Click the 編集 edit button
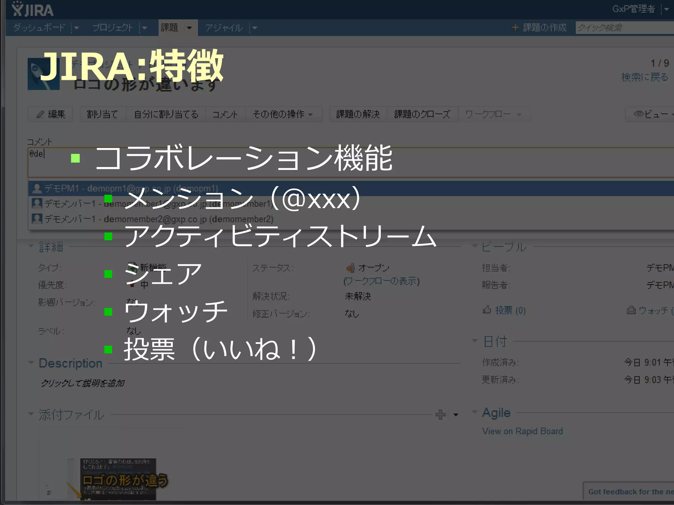Viewport: 674px width, 505px height. 50,114
